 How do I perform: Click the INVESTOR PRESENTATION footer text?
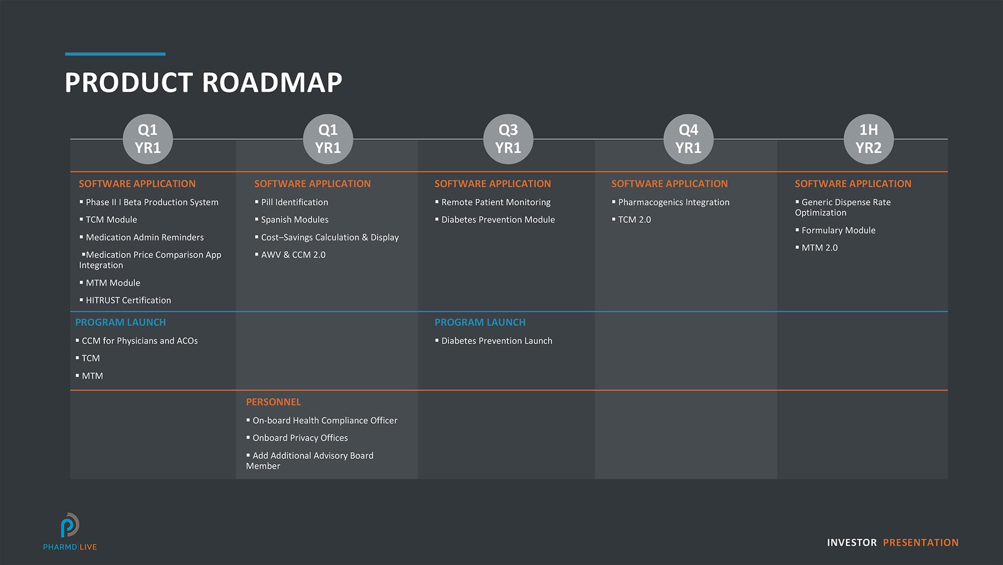pyautogui.click(x=892, y=542)
